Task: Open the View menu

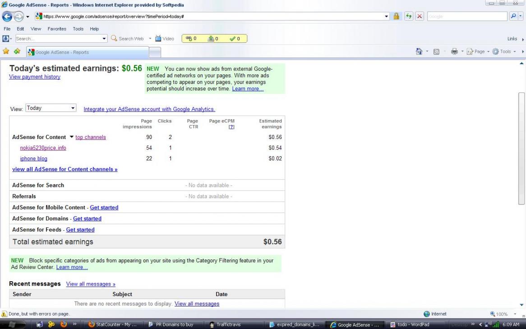Action: [36, 29]
